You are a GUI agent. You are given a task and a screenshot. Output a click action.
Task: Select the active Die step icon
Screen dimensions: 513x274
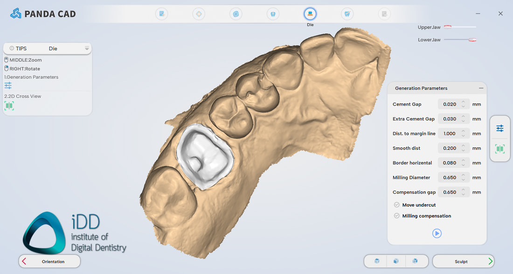point(310,14)
